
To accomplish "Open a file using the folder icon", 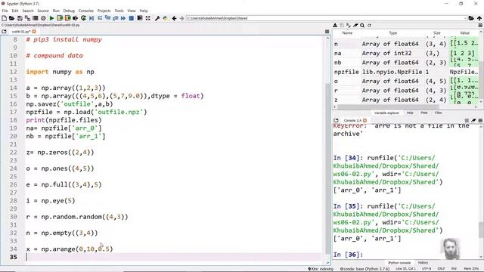I will tap(12, 18).
